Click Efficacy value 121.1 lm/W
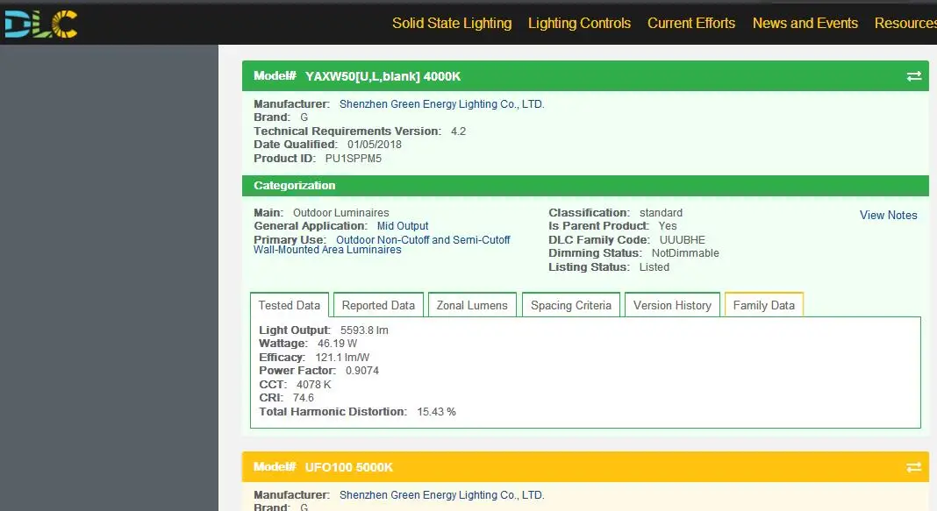Viewport: 937px width, 511px height. pyautogui.click(x=342, y=357)
